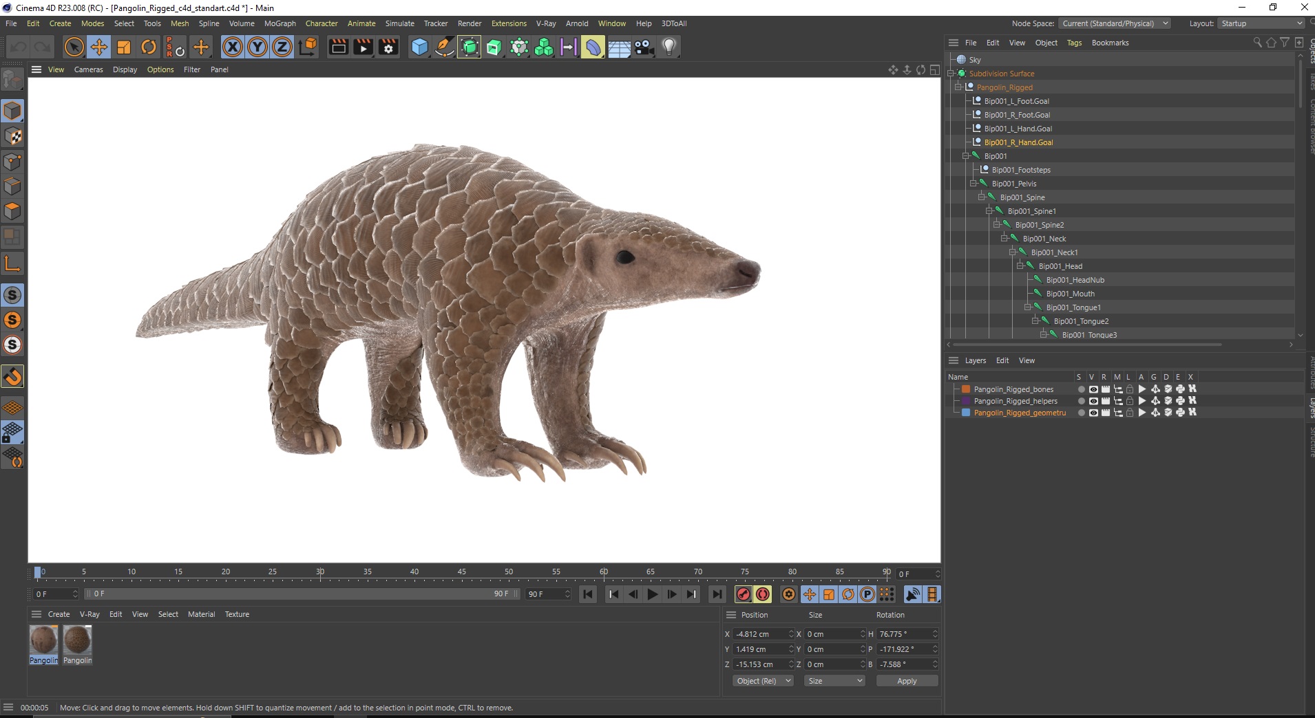The width and height of the screenshot is (1315, 718).
Task: Open the Size mode dropdown
Action: 834,681
